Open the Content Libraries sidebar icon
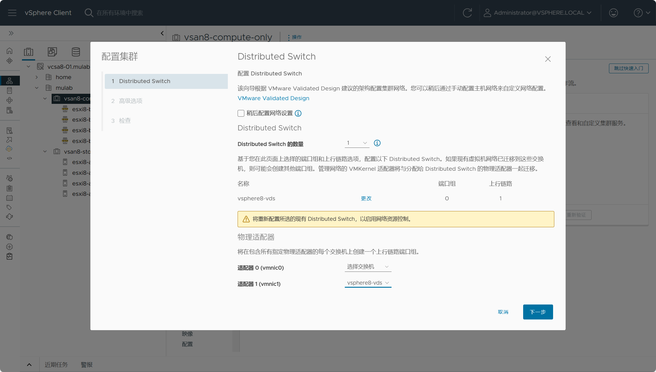Viewport: 656px width, 372px height. [9, 90]
